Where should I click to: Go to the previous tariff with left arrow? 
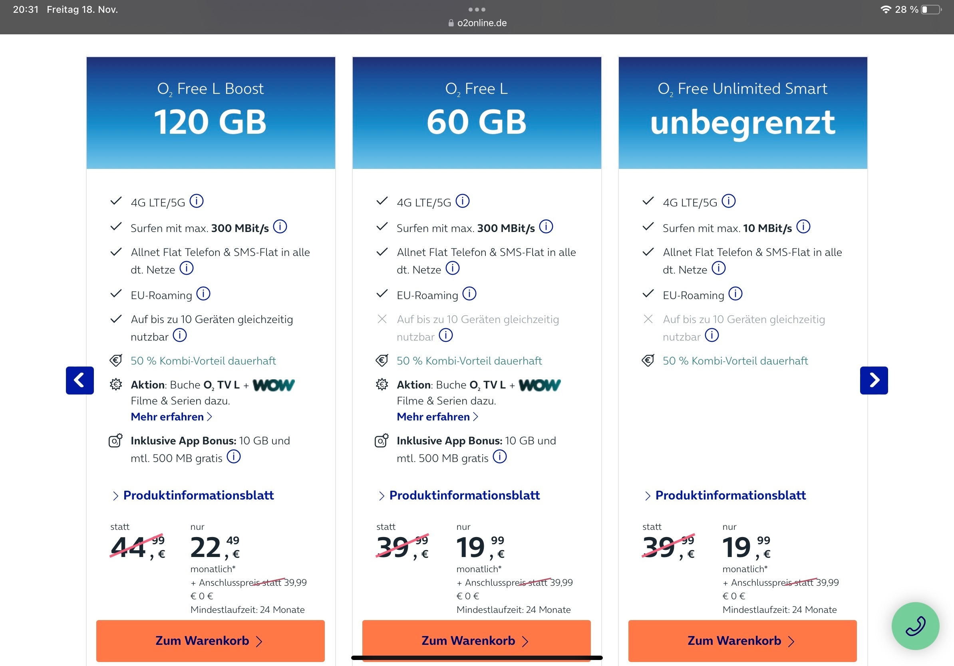80,381
